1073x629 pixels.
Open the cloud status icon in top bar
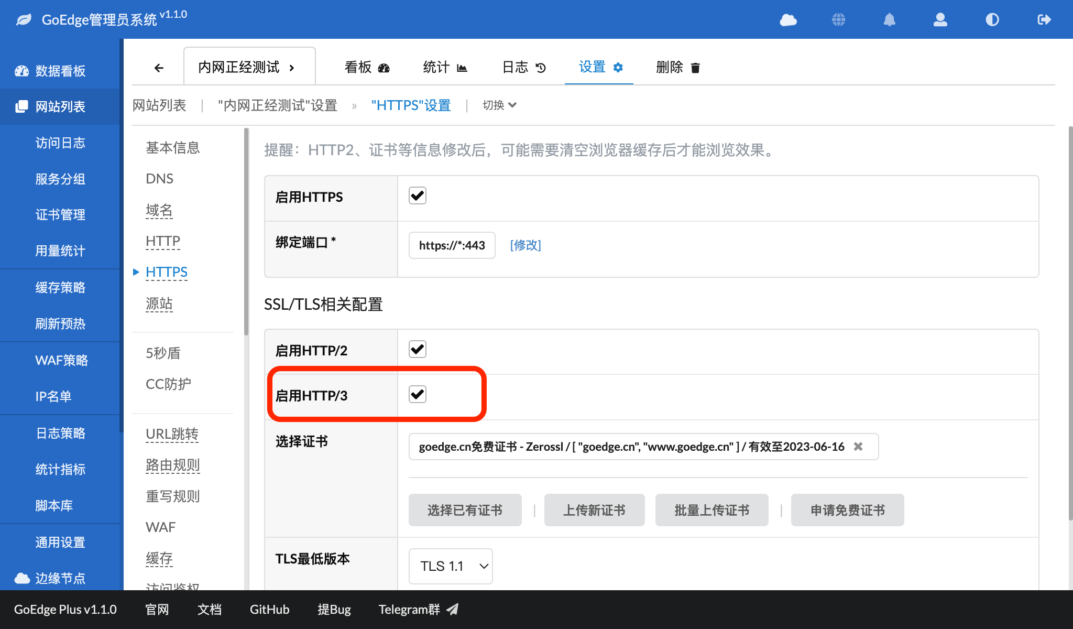click(789, 20)
